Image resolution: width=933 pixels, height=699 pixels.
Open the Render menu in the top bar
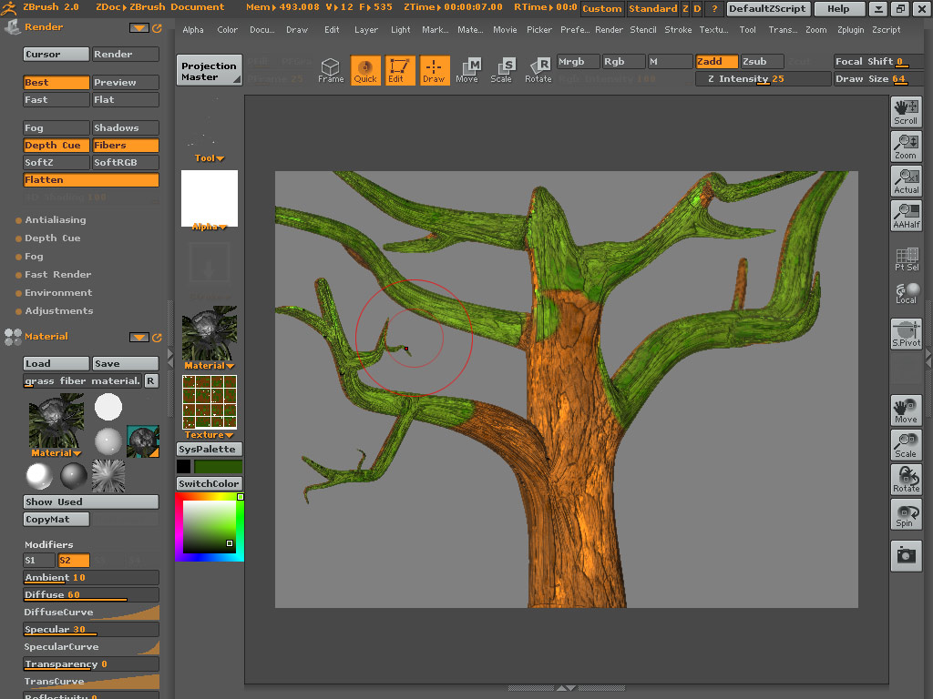pos(609,29)
